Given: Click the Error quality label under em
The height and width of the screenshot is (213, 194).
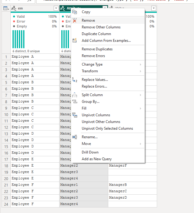Looking at the screenshot, I should pyautogui.click(x=21, y=21).
